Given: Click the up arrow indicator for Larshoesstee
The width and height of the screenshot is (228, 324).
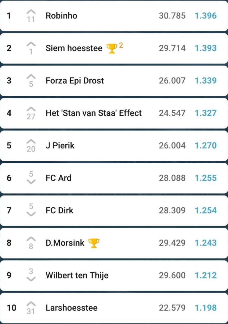Looking at the screenshot, I should (31, 304).
